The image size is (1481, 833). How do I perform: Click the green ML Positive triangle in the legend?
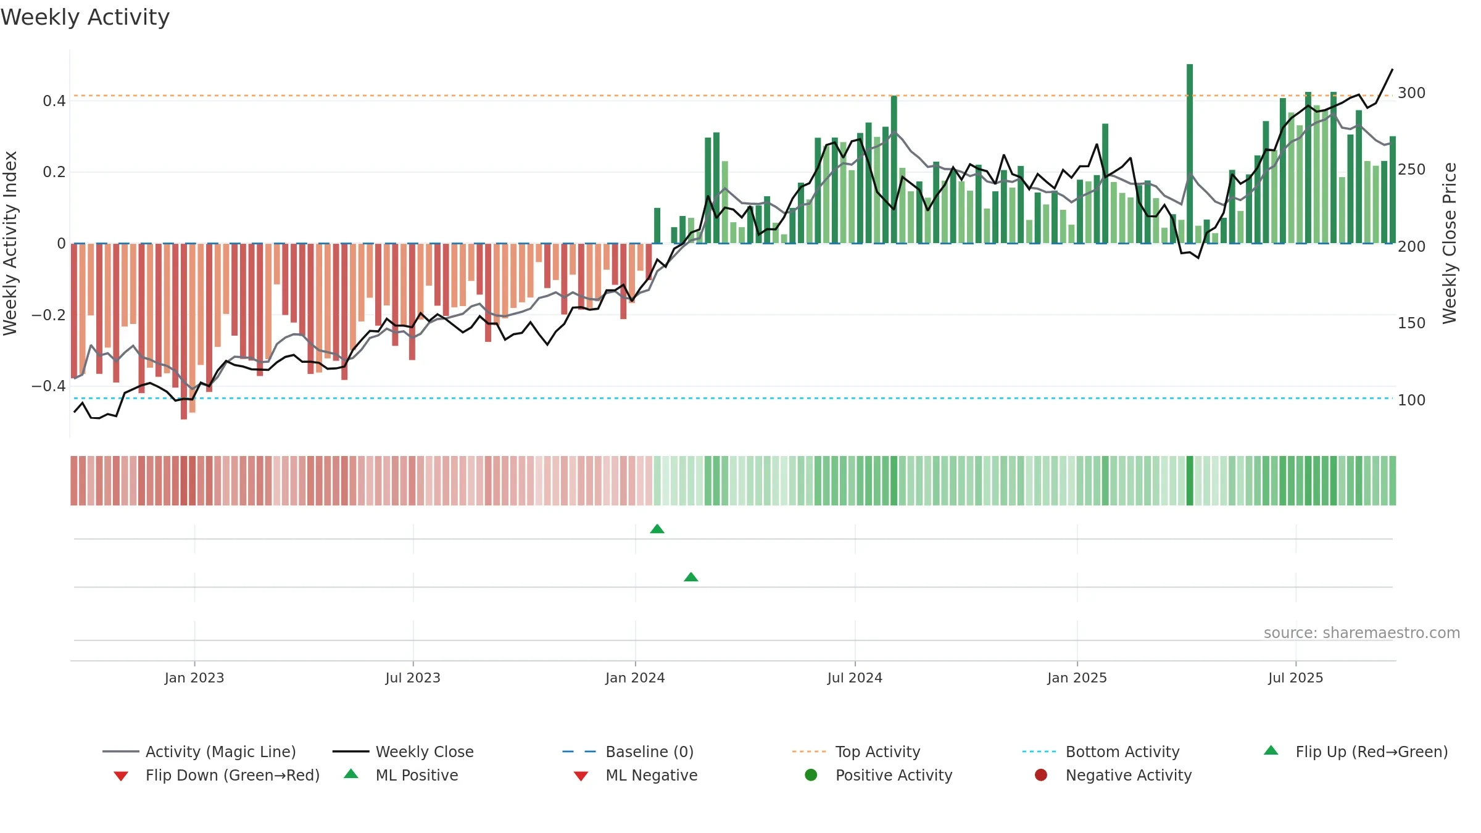[x=351, y=774]
